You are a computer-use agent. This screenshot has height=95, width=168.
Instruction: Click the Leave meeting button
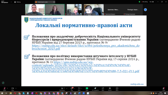164,89
